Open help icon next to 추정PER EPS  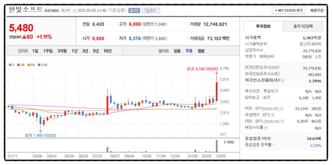tap(273, 115)
